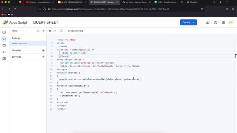
Task: Open a new browser tab
Action: tap(220, 2)
